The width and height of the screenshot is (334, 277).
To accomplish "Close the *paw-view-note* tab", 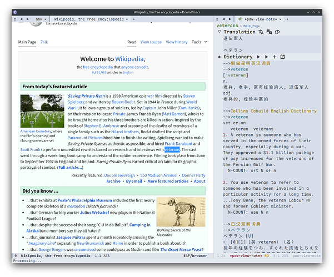I will coord(280,19).
